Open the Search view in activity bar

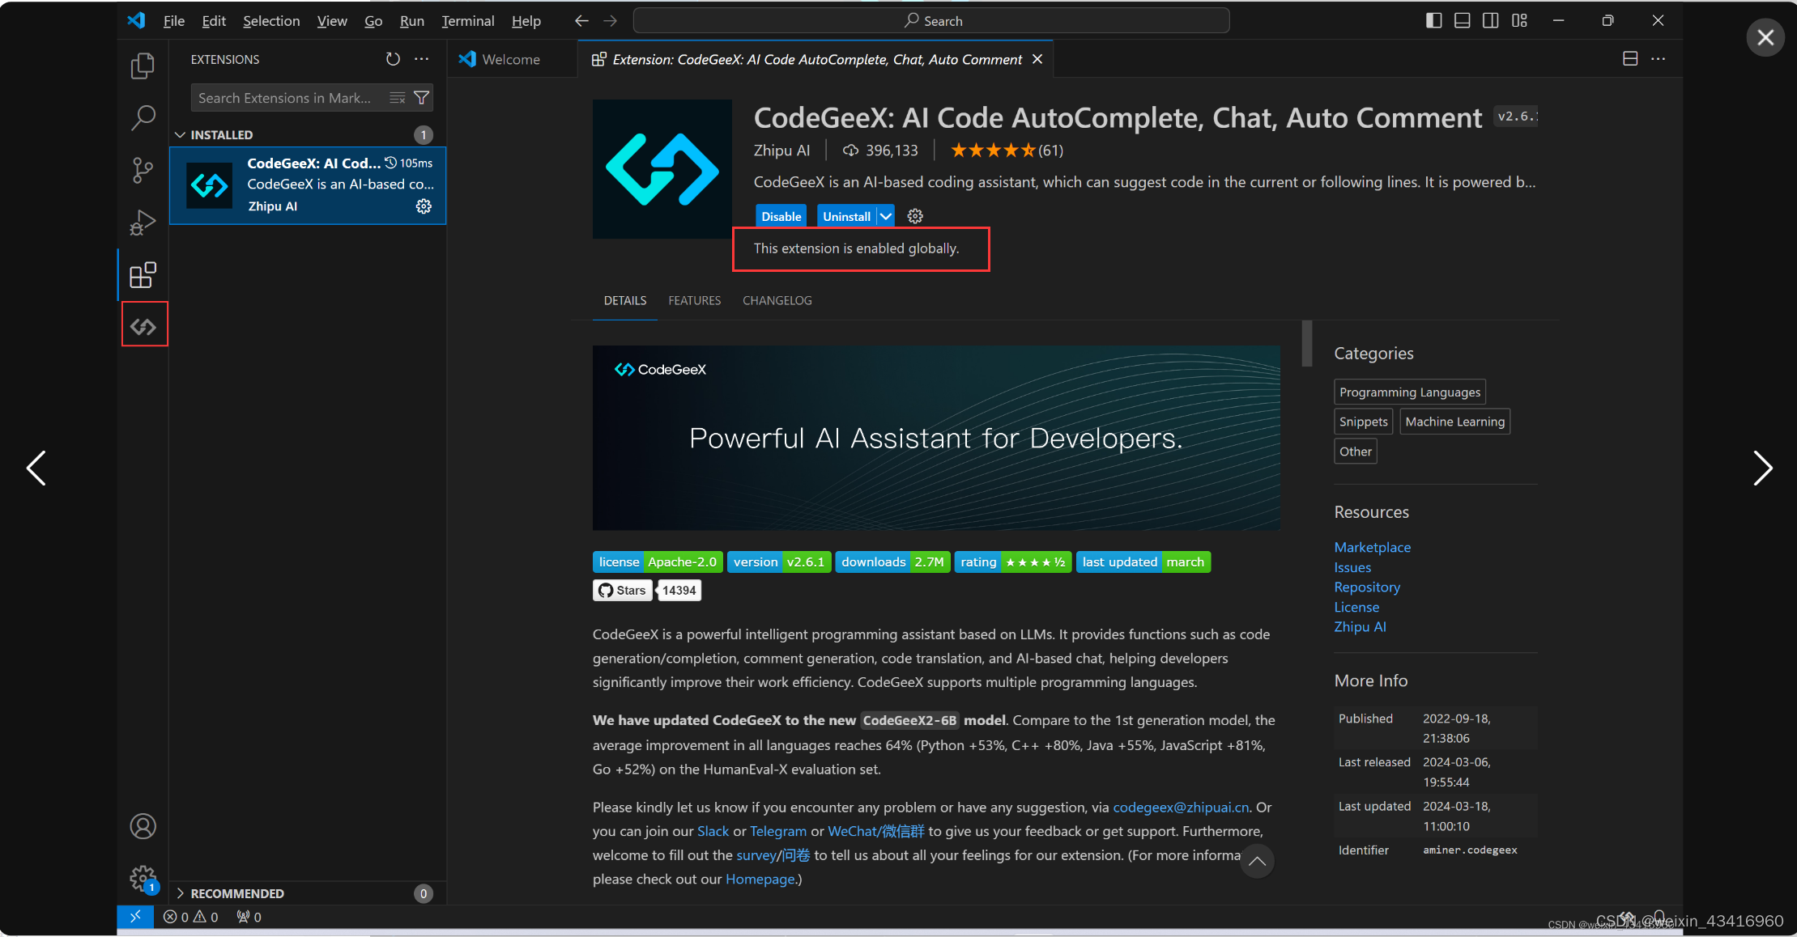[143, 118]
